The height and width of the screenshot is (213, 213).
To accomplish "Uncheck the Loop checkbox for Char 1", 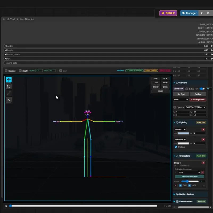I will pos(190,185).
